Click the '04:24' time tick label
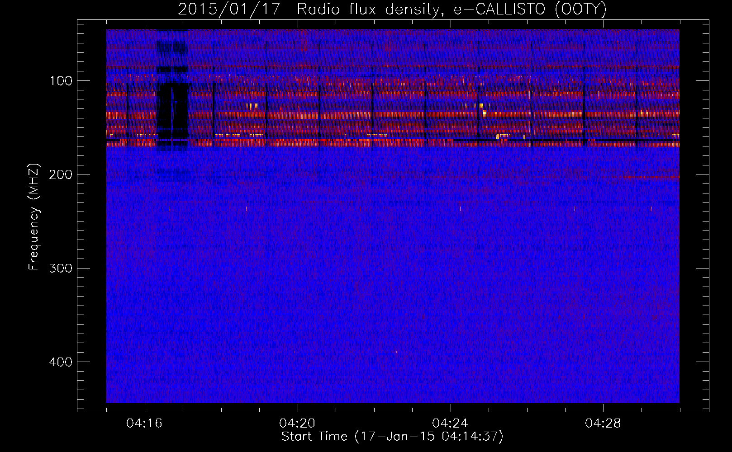The width and height of the screenshot is (732, 452). coord(450,424)
